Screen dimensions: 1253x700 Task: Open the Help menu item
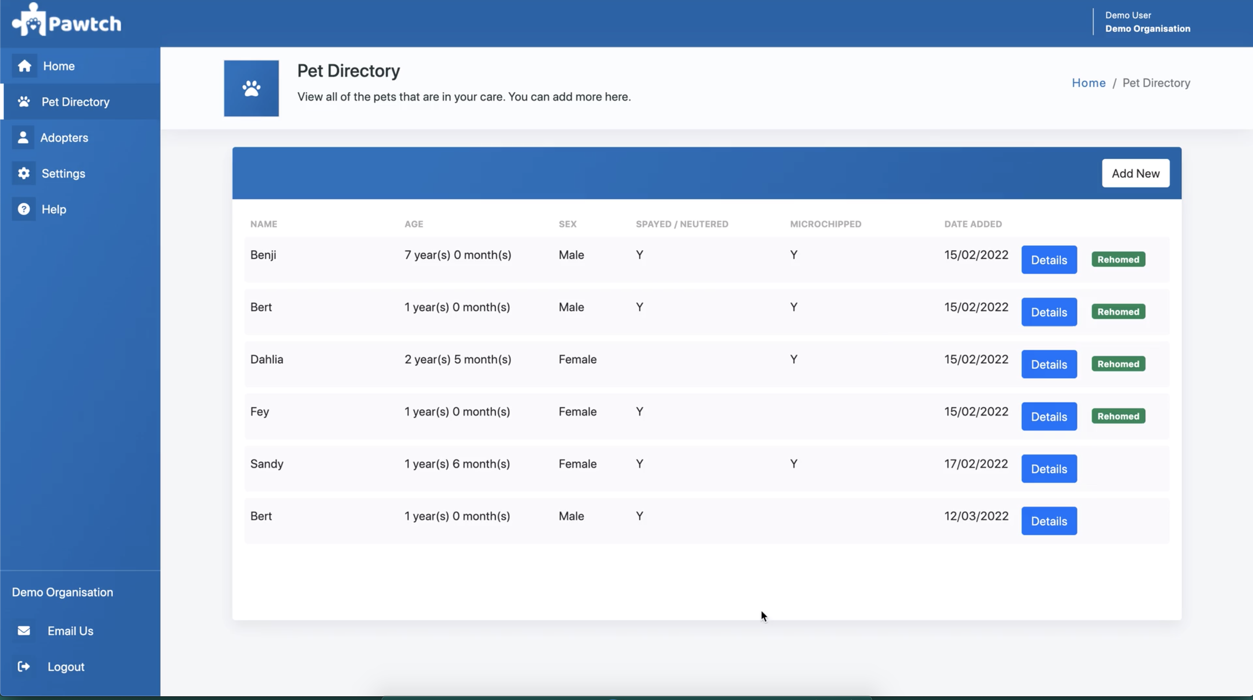tap(53, 209)
